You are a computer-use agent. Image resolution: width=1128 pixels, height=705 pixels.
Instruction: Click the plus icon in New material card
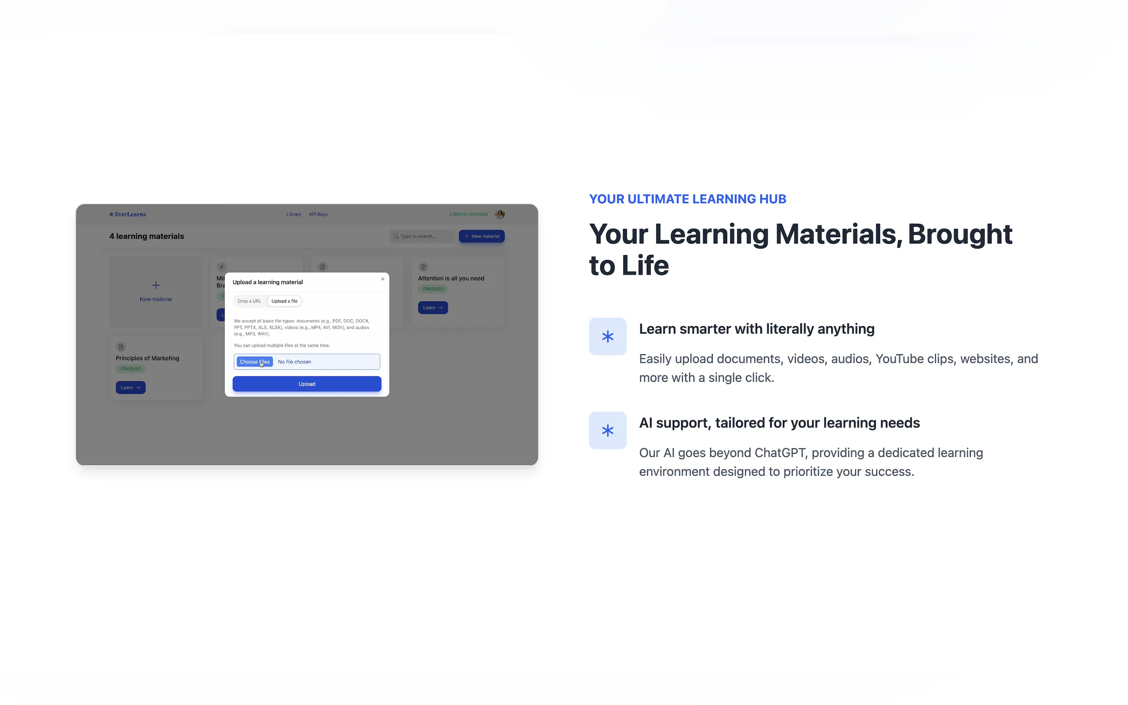tap(156, 285)
